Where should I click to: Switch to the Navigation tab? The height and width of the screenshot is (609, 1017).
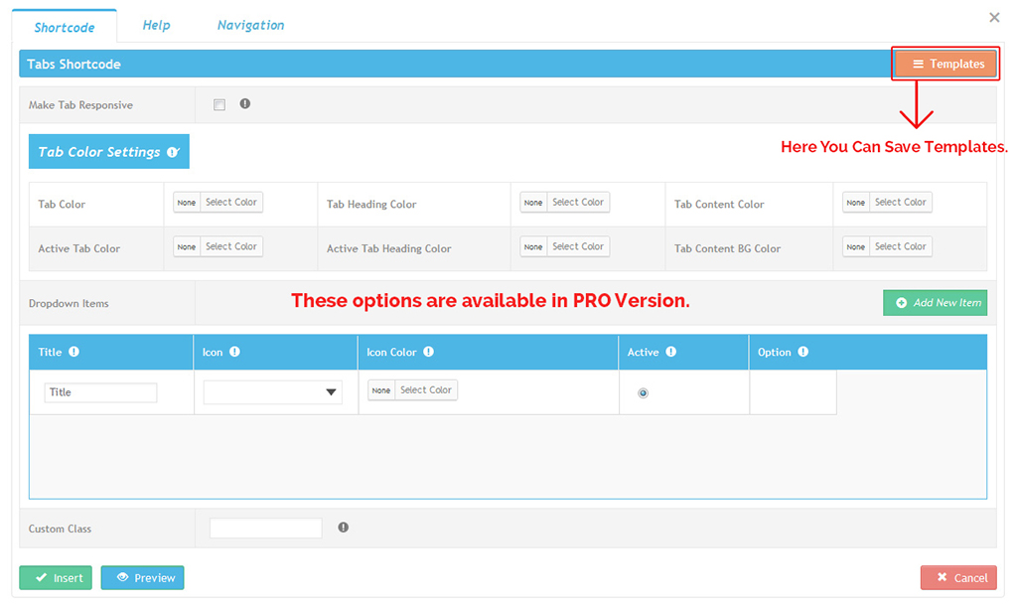250,25
